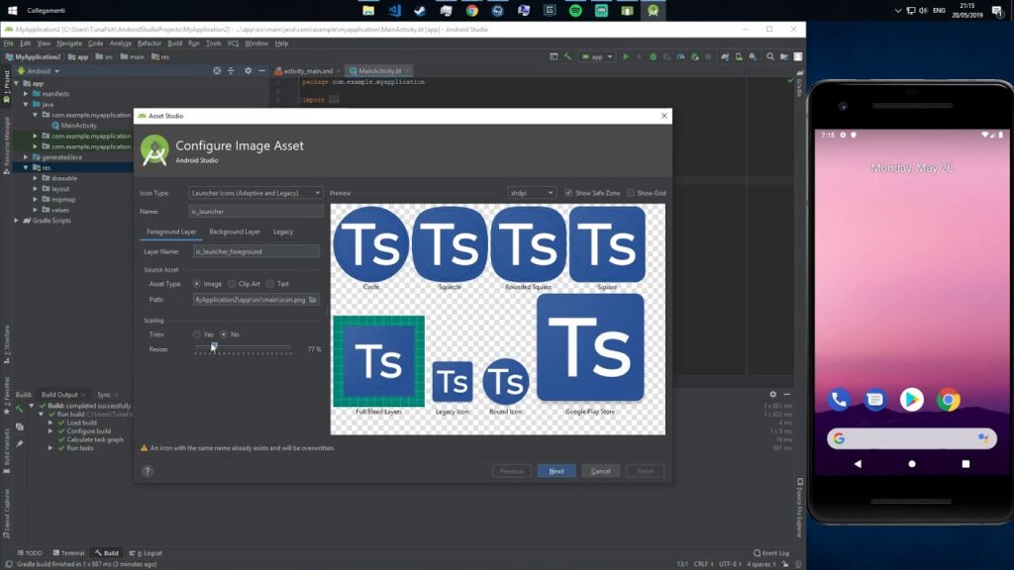Expand the drawable folder
This screenshot has height=570, width=1014.
coord(36,178)
